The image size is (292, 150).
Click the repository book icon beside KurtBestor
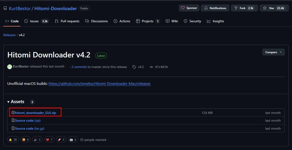[5, 8]
